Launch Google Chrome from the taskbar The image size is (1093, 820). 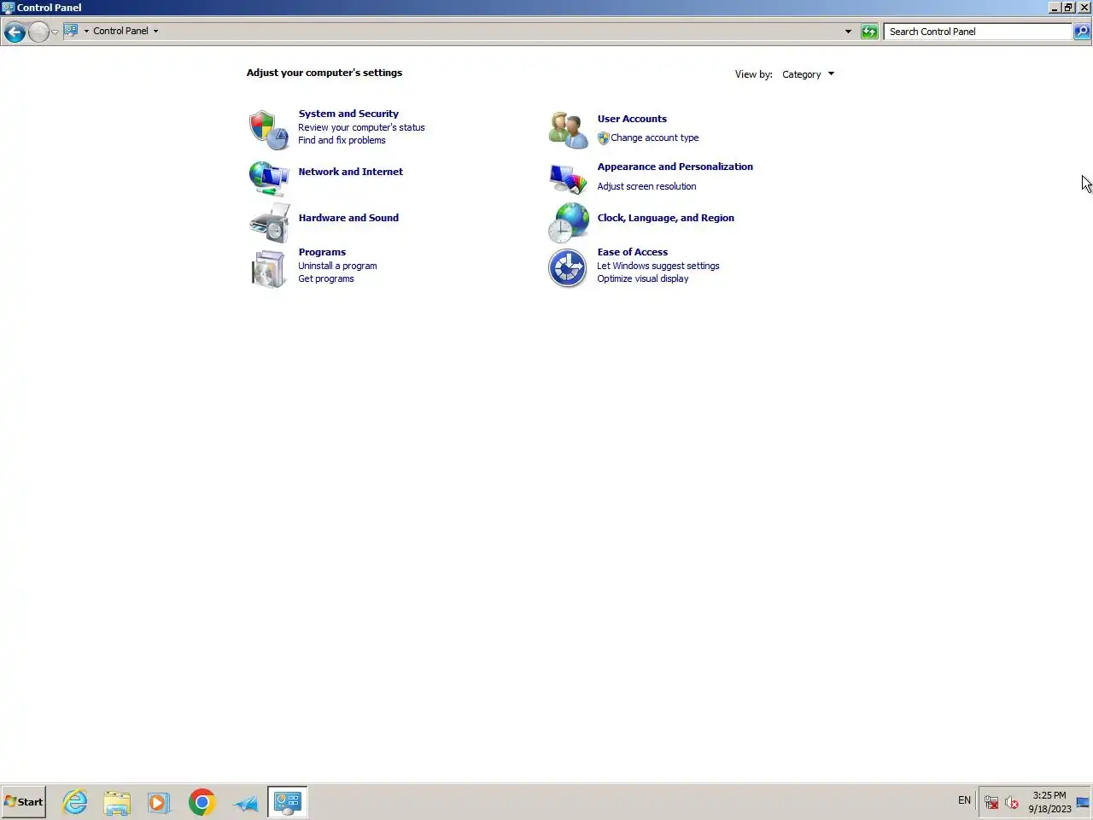[202, 802]
